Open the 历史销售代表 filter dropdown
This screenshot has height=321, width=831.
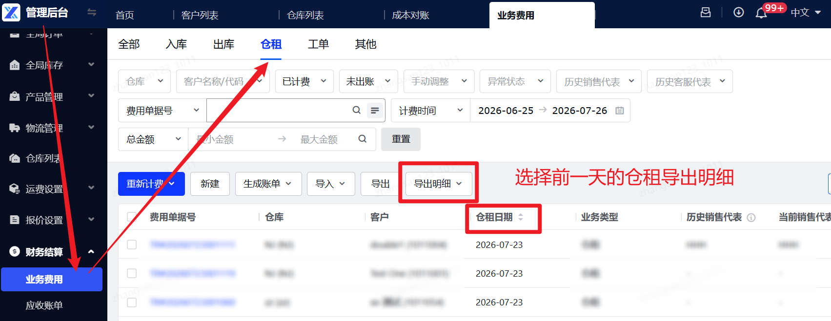tap(599, 81)
